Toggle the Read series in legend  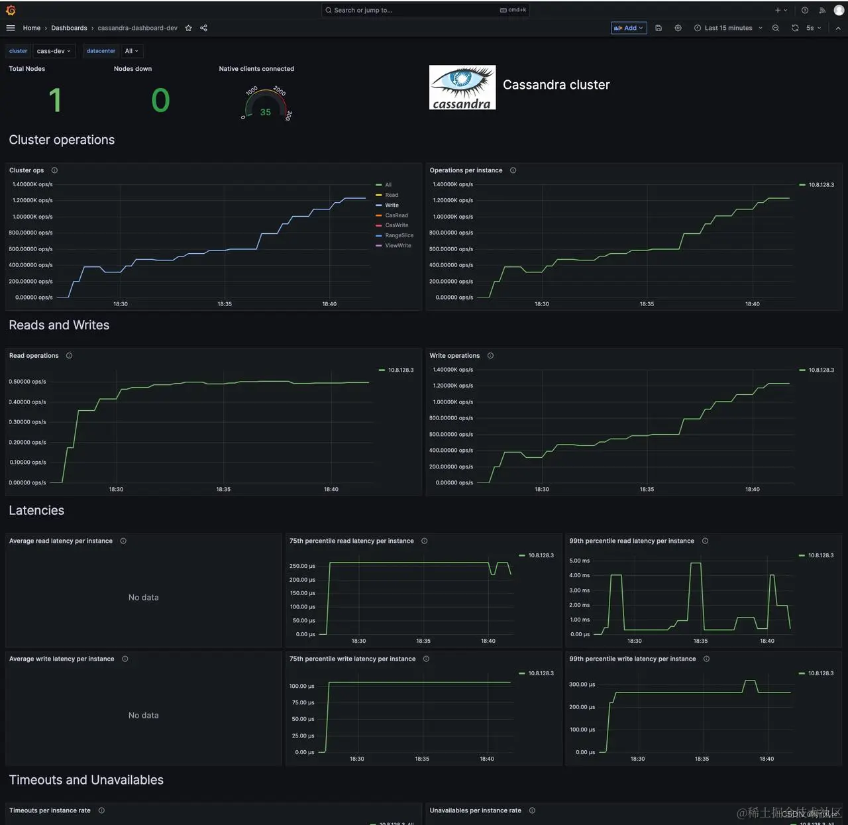[392, 195]
